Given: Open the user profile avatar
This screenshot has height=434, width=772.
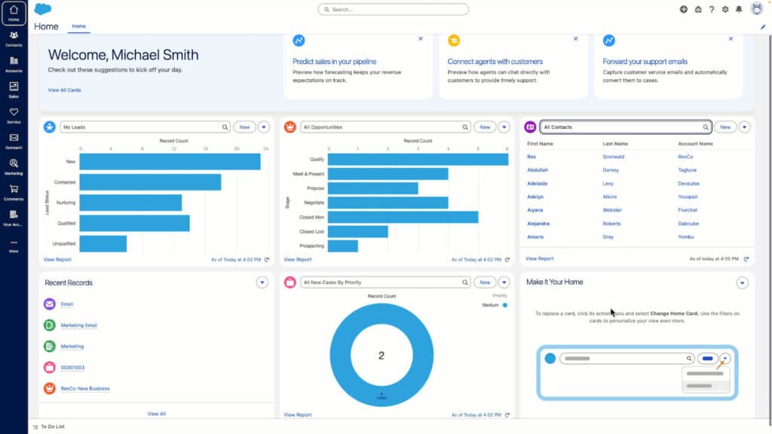Looking at the screenshot, I should click(x=757, y=8).
